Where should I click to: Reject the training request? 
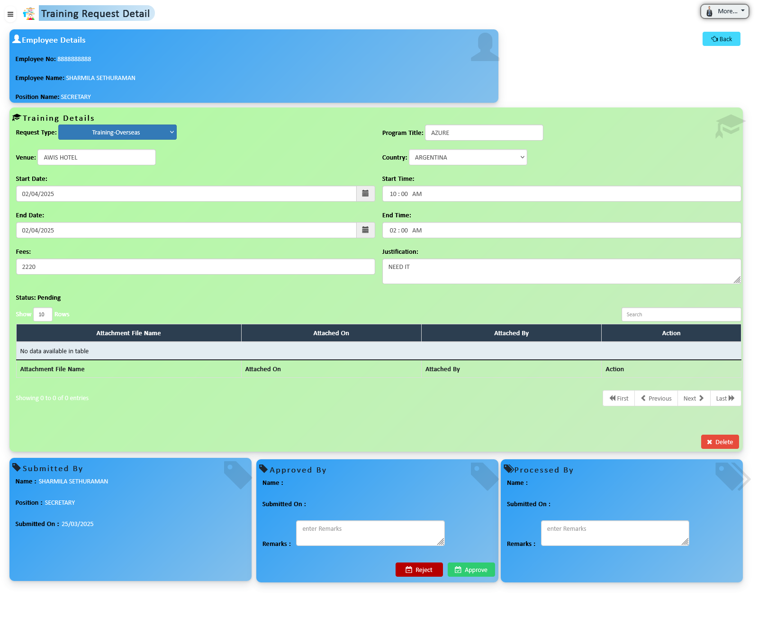pyautogui.click(x=419, y=570)
